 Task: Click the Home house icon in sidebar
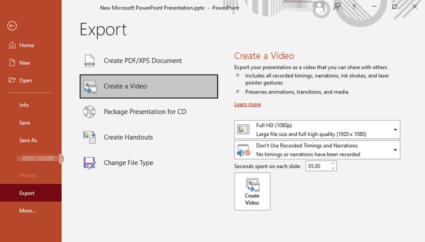[12, 45]
